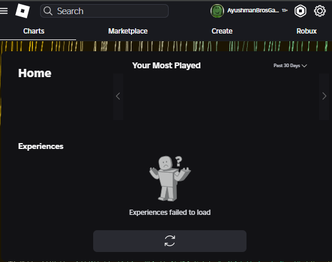This screenshot has width=332, height=262.
Task: Advance Most Played carousel right arrow
Action: coord(324,96)
